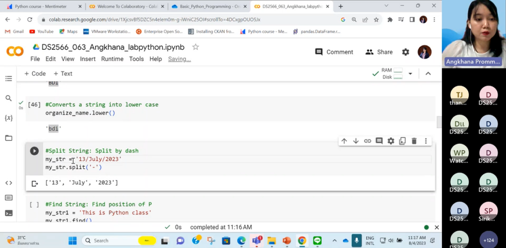Open the Runtime menu

coord(112,59)
